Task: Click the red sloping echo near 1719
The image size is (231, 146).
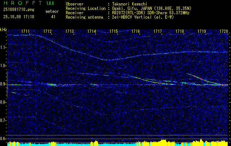Action: pos(201,79)
